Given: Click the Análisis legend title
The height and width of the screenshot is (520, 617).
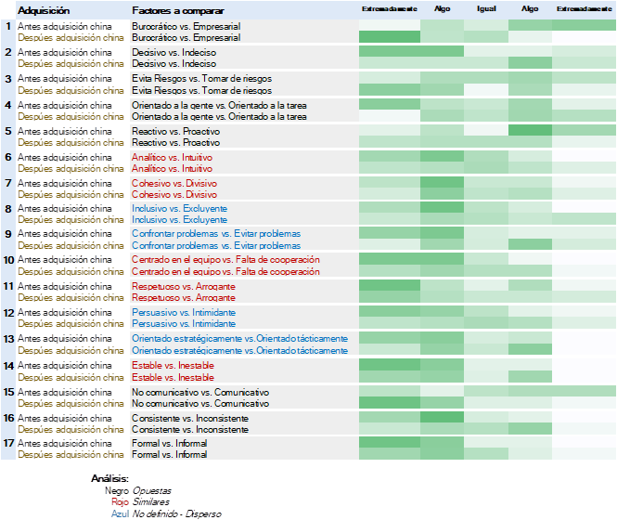Looking at the screenshot, I should [109, 478].
